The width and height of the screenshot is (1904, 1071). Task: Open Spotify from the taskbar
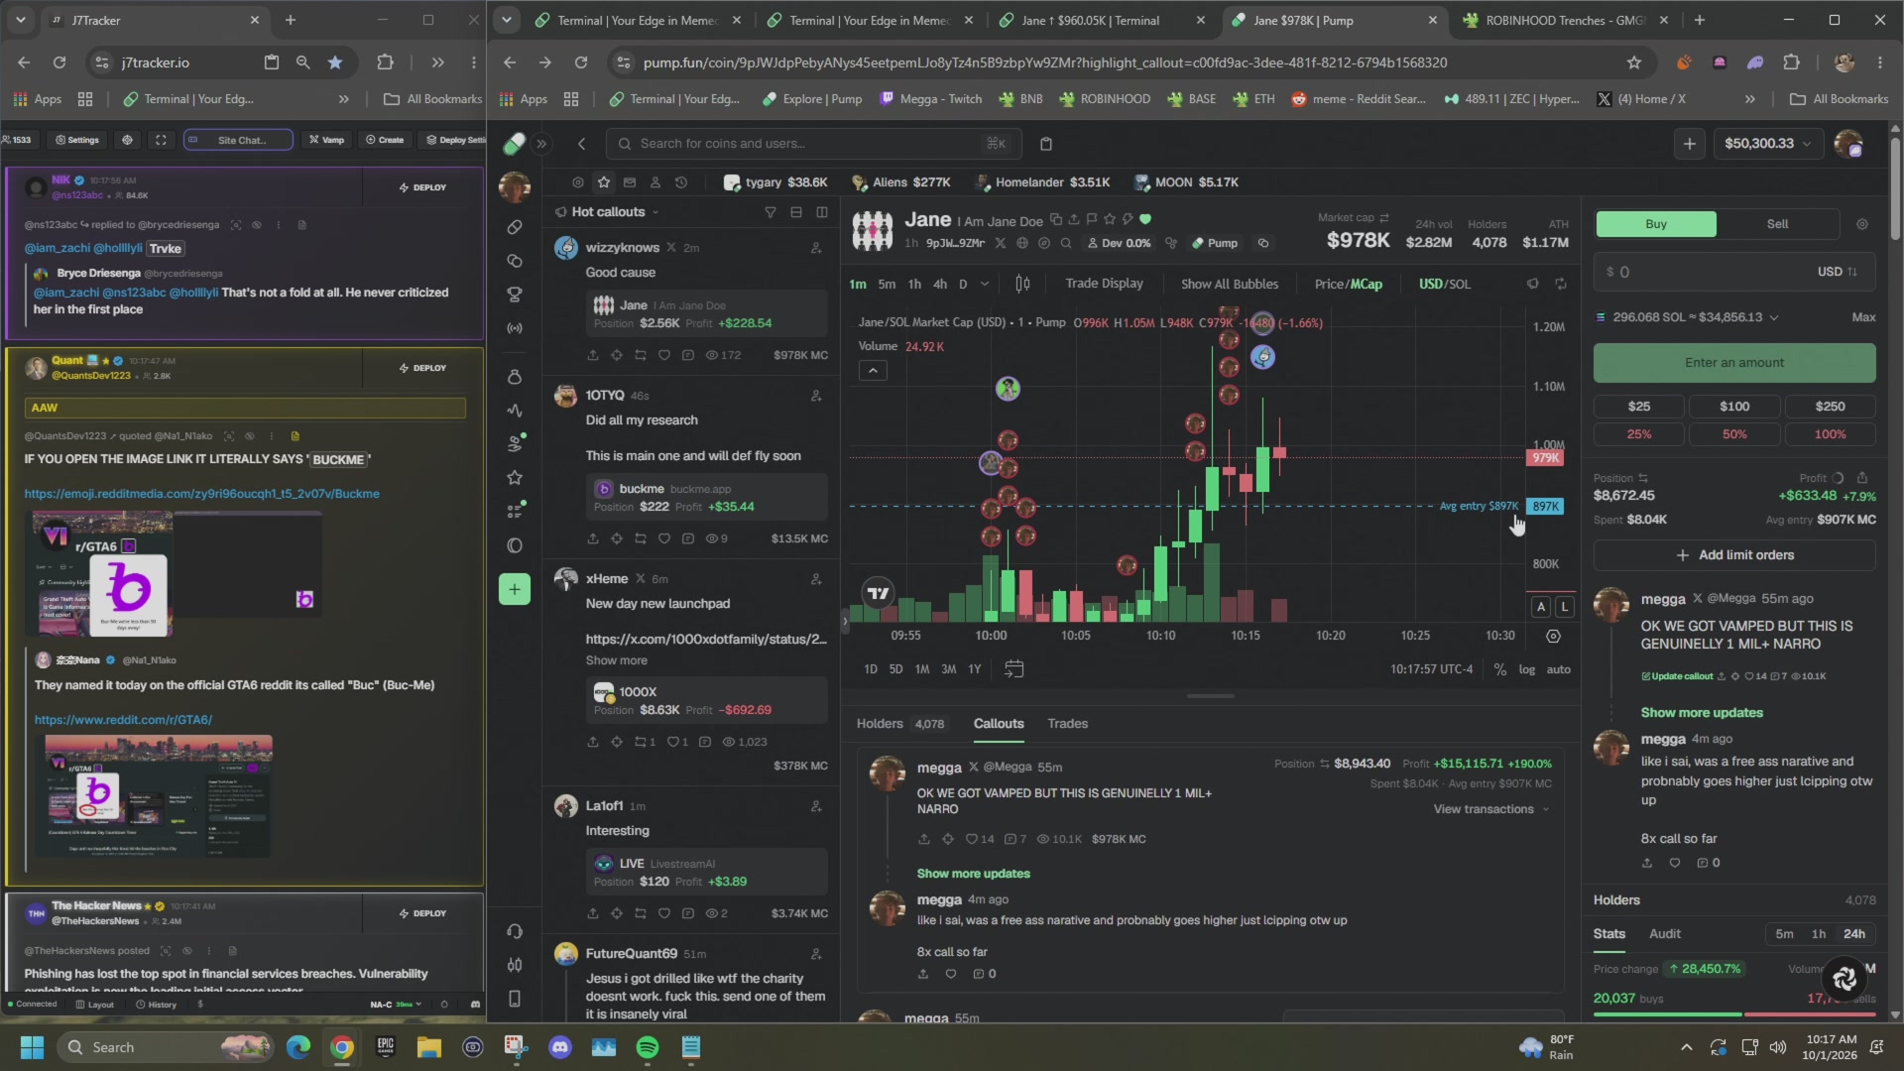pos(648,1047)
